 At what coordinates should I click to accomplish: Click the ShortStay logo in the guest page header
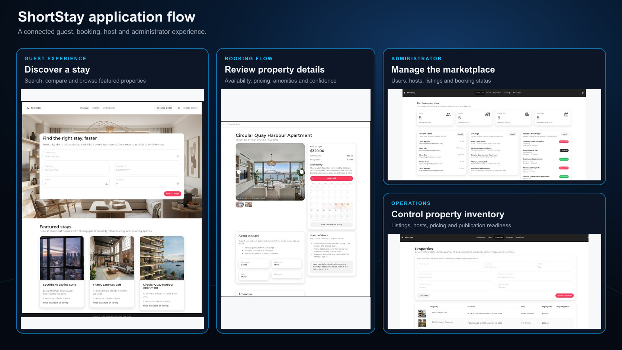point(34,108)
